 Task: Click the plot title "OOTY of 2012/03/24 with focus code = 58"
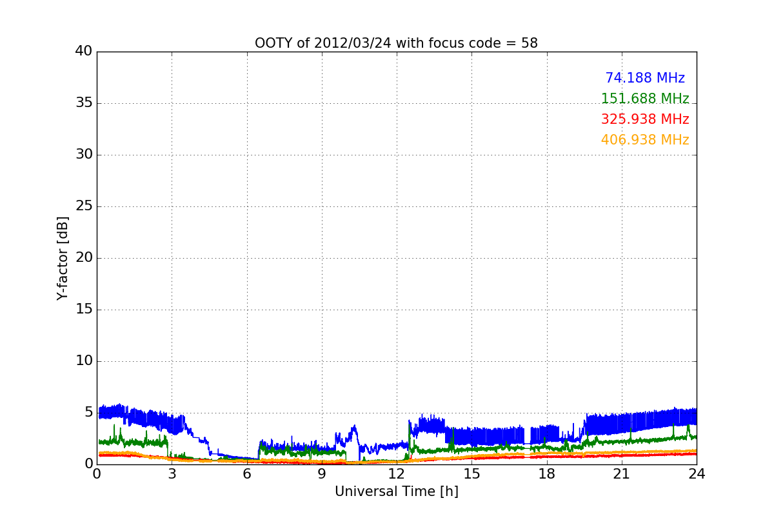pos(396,43)
